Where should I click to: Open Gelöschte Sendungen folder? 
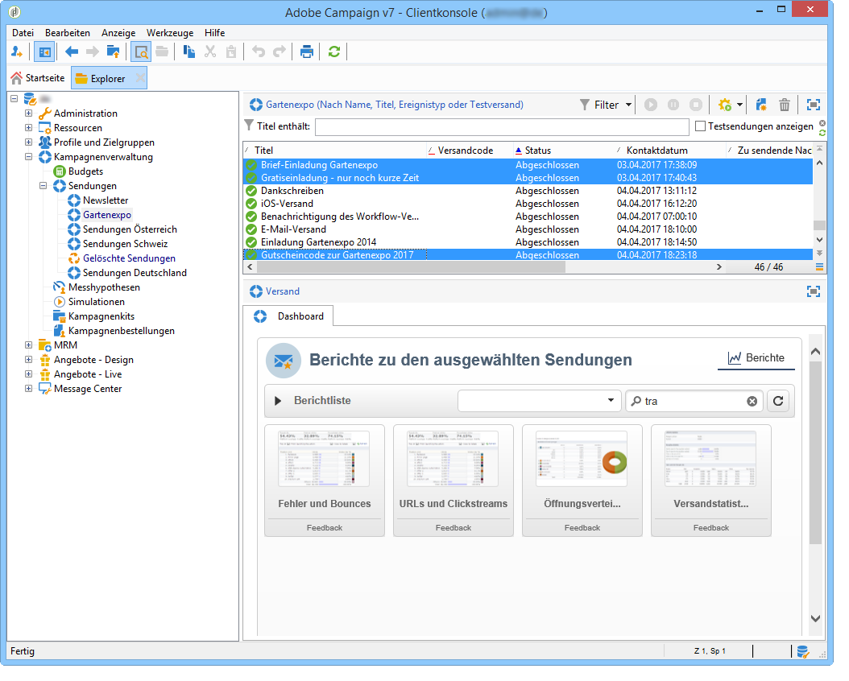(x=129, y=258)
